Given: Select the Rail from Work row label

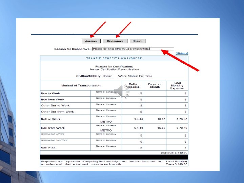Looking at the screenshot, I should (53, 128).
